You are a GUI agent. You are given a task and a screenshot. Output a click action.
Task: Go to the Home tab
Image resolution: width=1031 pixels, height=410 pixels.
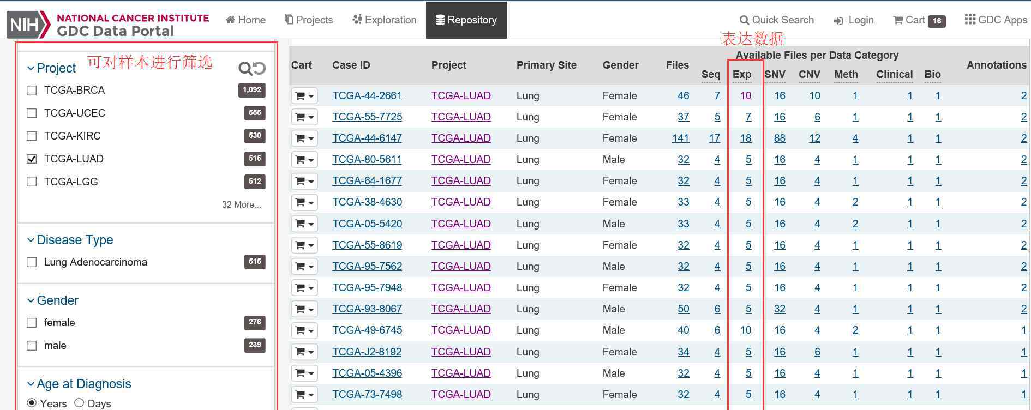(x=245, y=20)
